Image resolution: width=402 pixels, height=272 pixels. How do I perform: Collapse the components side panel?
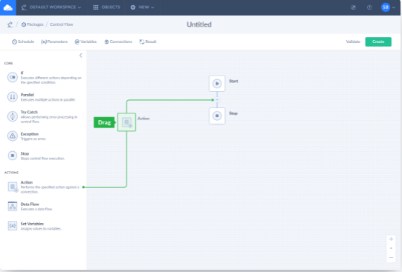tap(81, 56)
